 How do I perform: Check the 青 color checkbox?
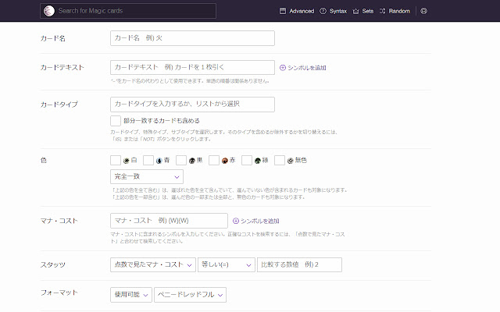coord(148,160)
